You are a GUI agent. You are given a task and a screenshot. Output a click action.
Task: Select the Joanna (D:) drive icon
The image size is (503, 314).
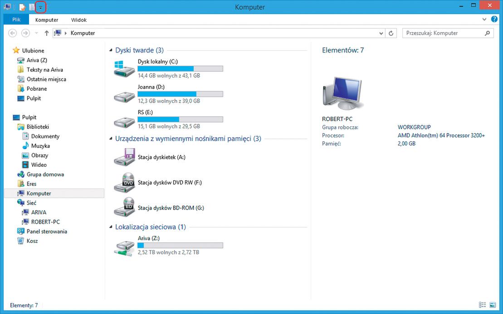point(124,96)
